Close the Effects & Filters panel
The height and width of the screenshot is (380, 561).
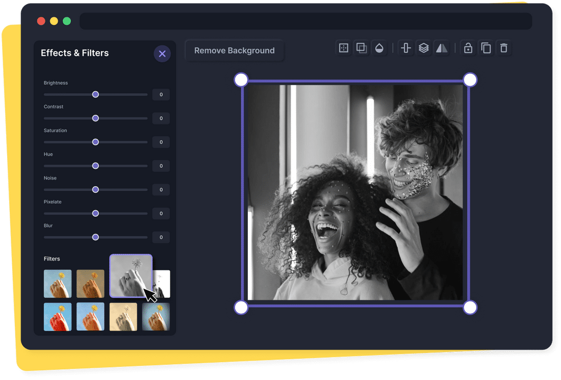pyautogui.click(x=162, y=54)
